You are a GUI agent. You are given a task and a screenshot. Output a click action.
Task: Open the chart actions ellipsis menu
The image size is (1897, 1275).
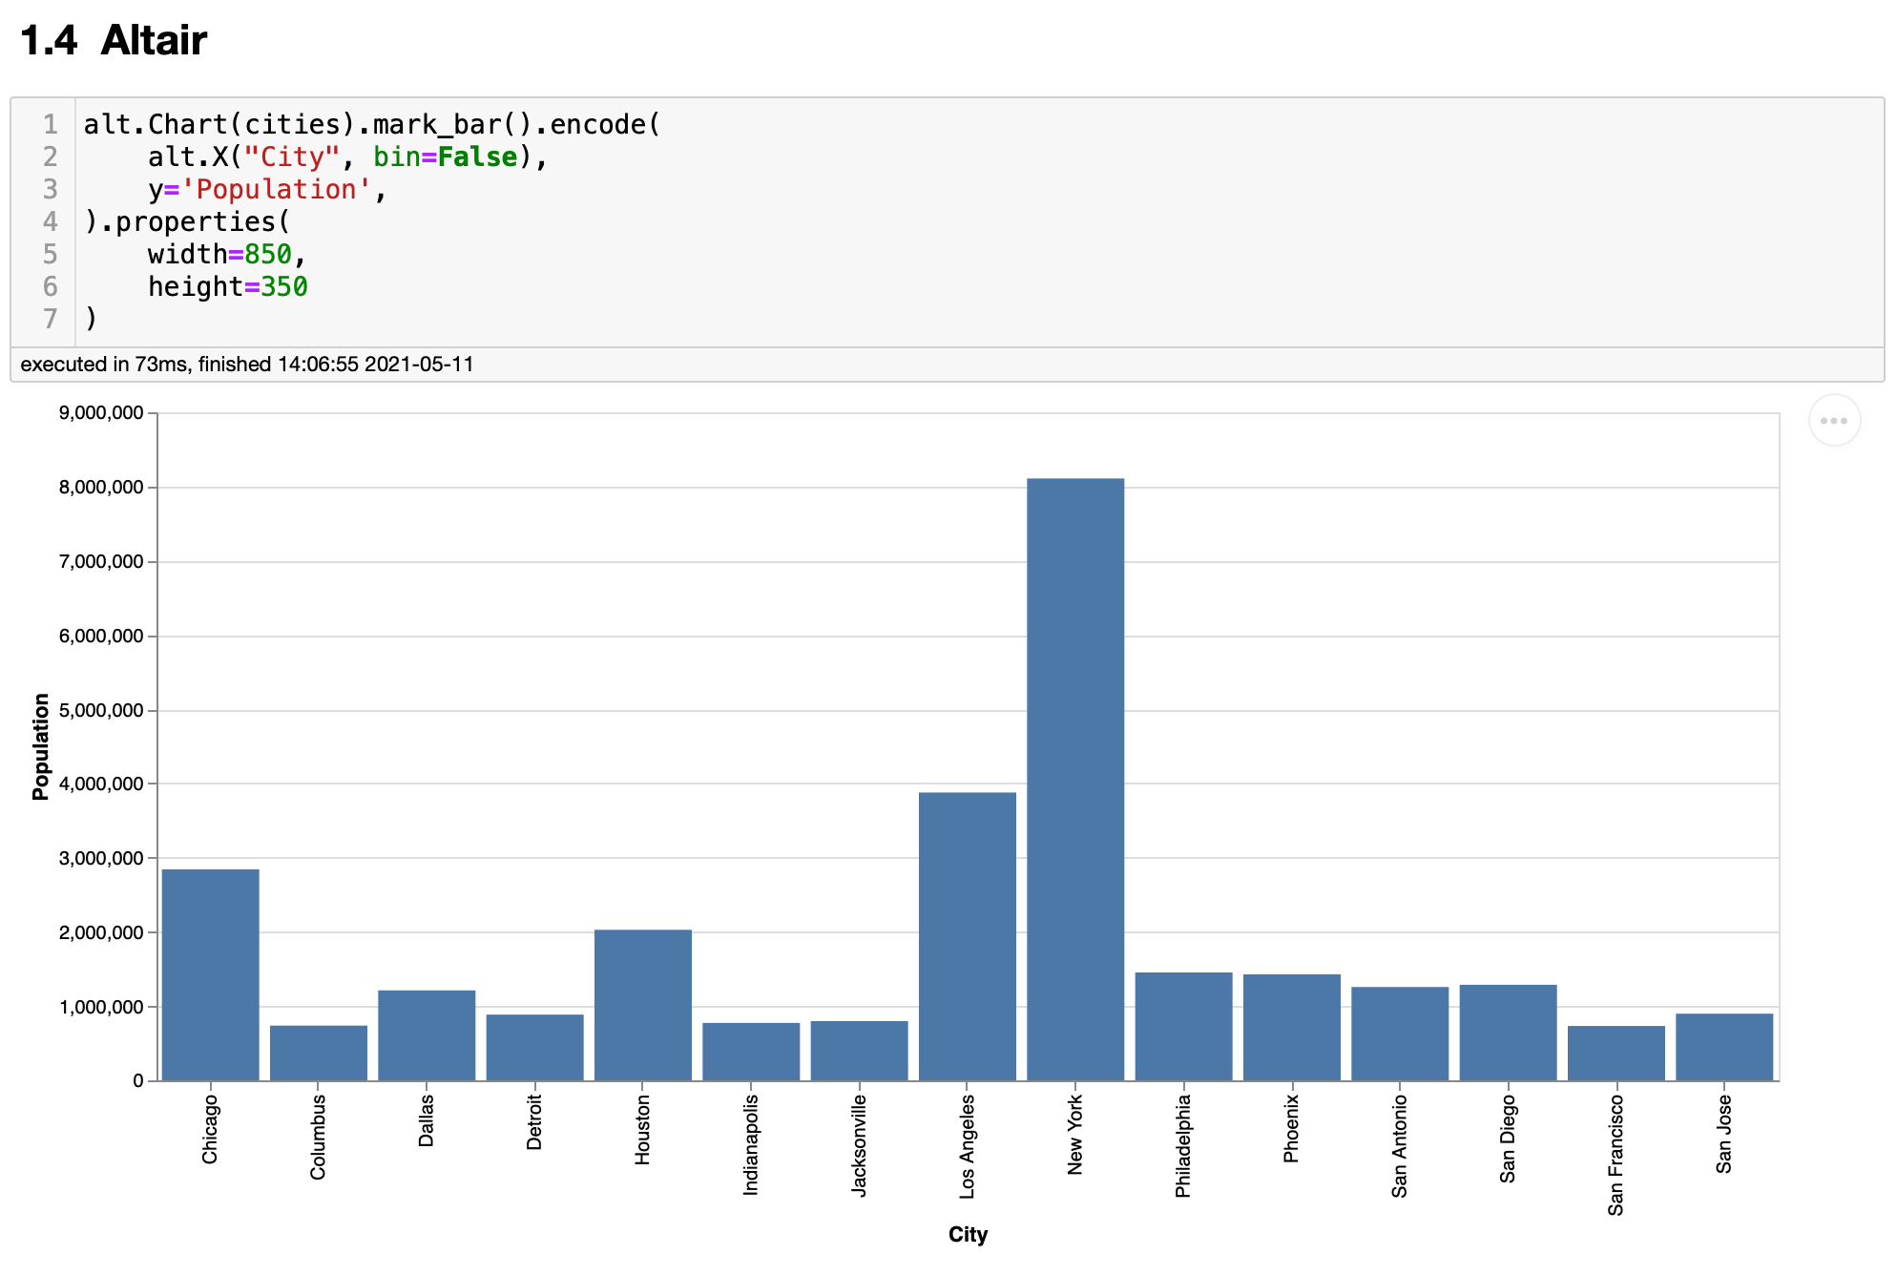(x=1833, y=421)
